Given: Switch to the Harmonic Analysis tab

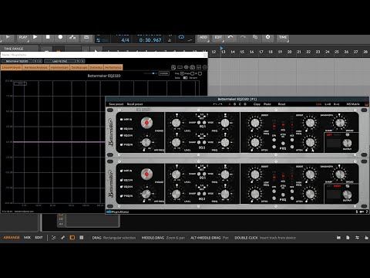Looking at the screenshot, I should (x=35, y=67).
